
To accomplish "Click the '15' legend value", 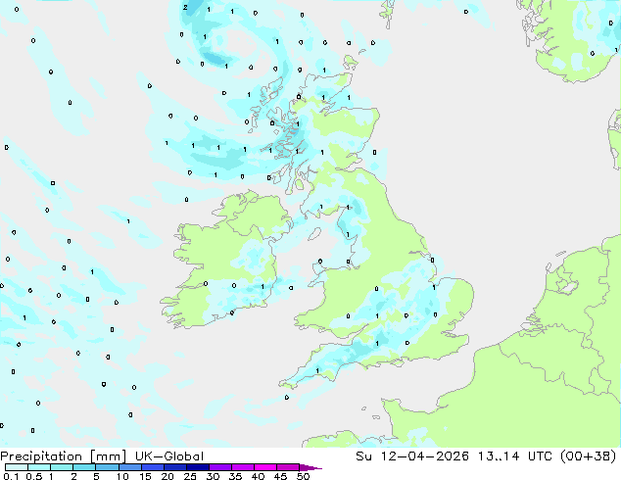I will 145,476.
